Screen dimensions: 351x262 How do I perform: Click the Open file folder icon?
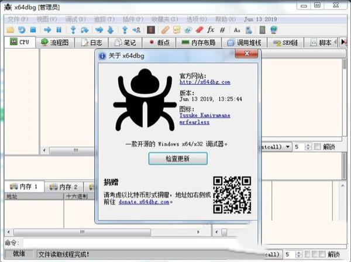pyautogui.click(x=11, y=30)
